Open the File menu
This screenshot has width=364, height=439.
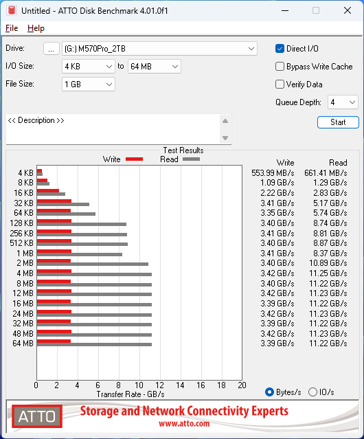[12, 28]
